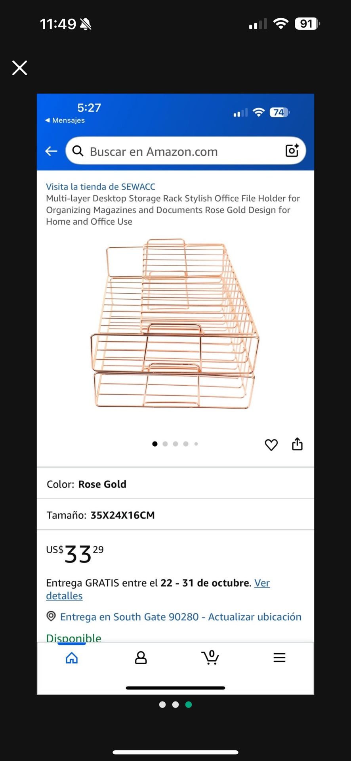Image resolution: width=351 pixels, height=761 pixels.
Task: Tap the magnifying glass search icon
Action: pyautogui.click(x=78, y=151)
